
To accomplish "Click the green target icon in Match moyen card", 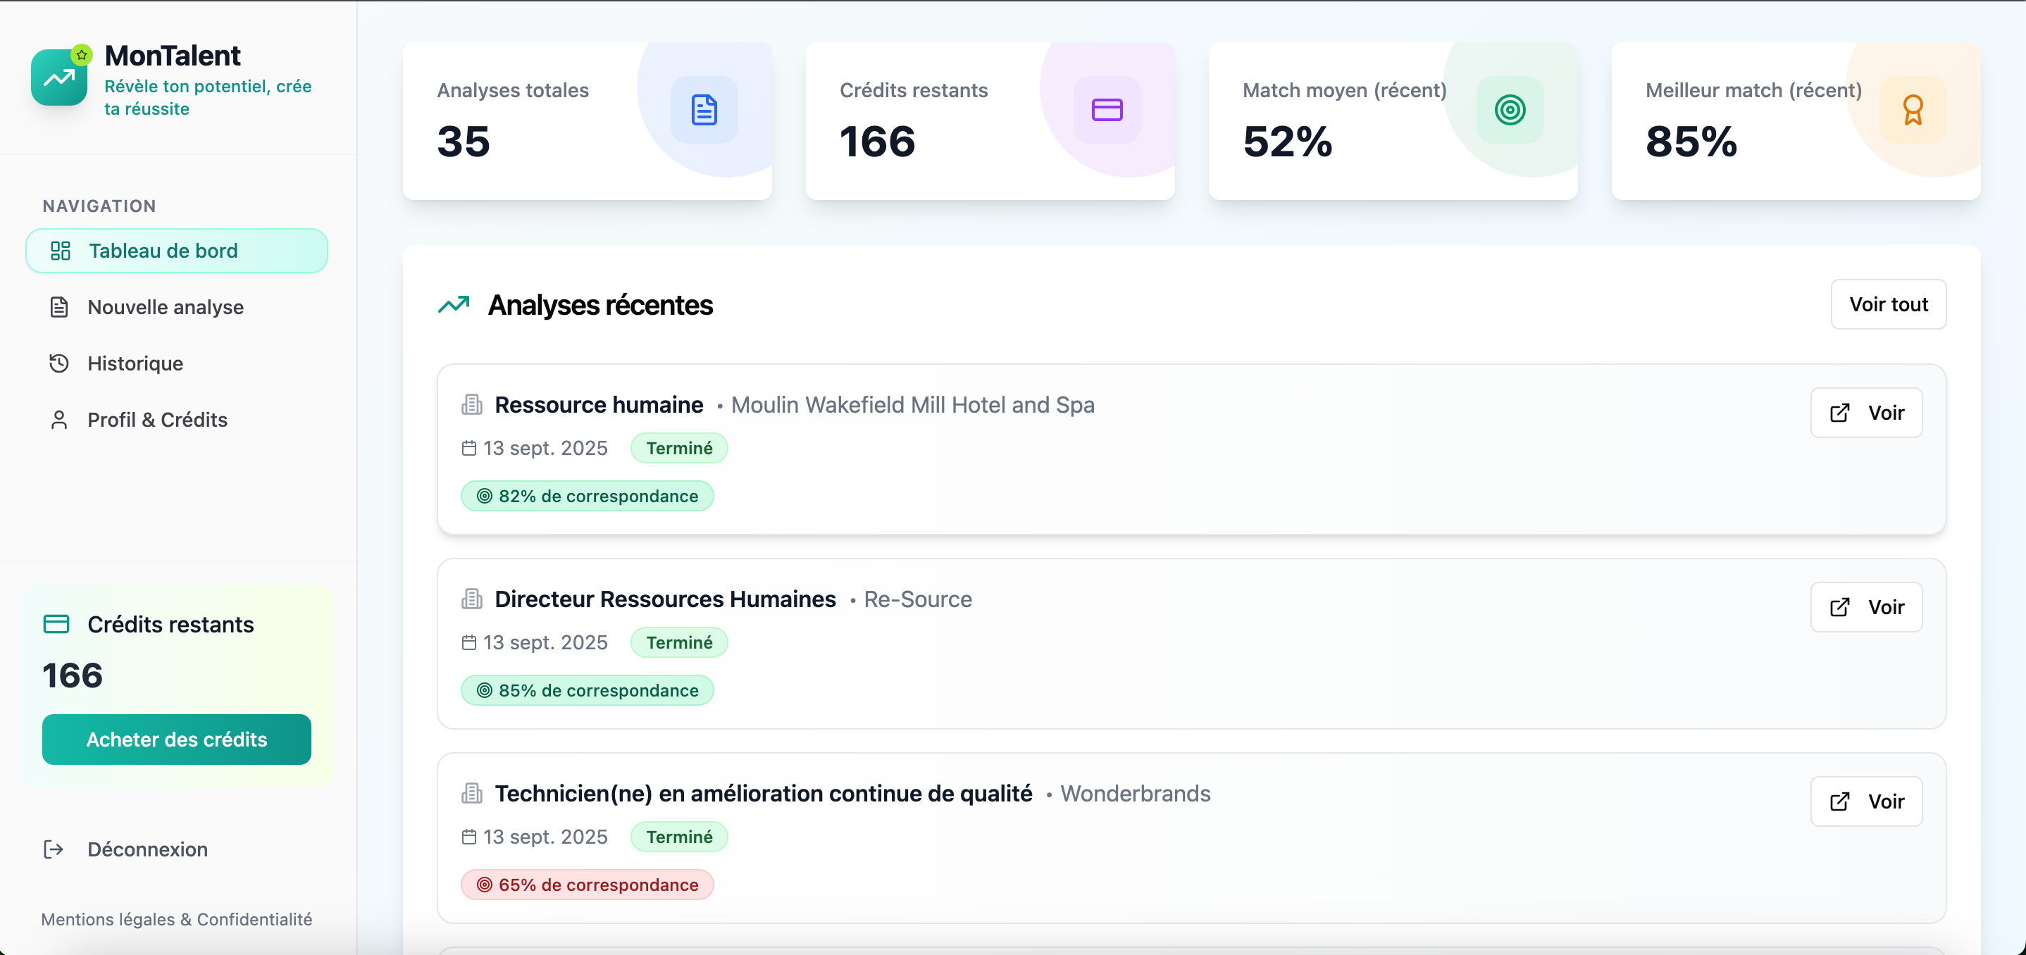I will (x=1509, y=110).
